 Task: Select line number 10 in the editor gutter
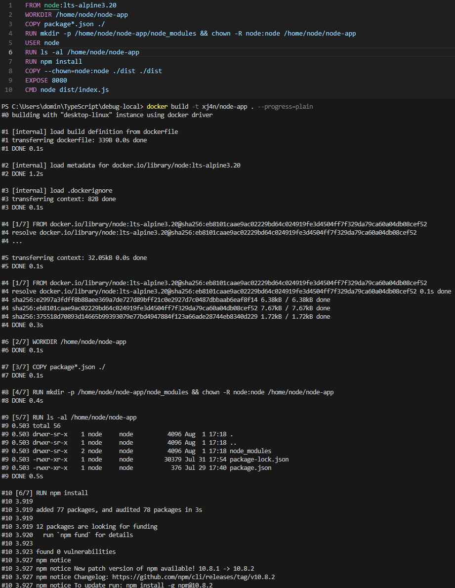(x=9, y=90)
